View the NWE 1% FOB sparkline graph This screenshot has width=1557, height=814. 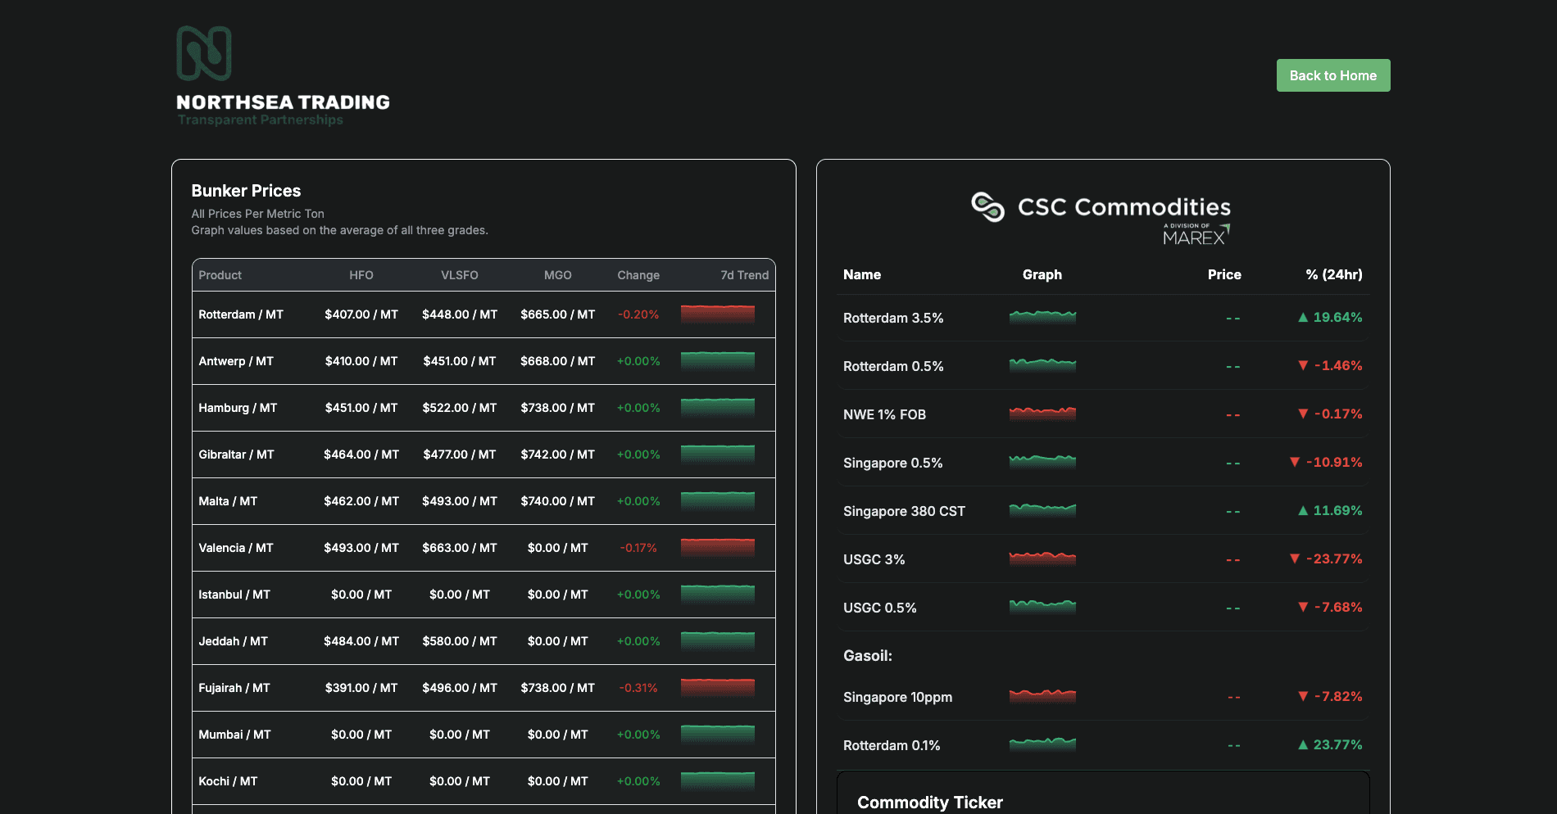pyautogui.click(x=1042, y=413)
